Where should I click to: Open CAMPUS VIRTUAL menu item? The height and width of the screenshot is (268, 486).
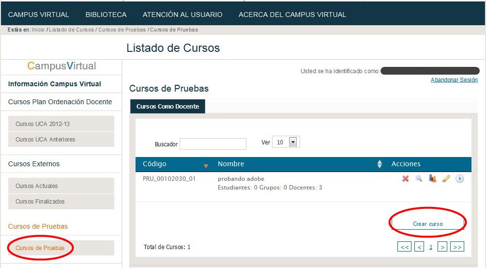(x=38, y=15)
